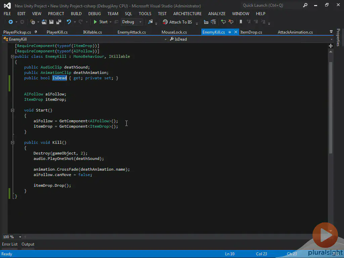Open the FILE menu
This screenshot has height=258, width=344.
pos(7,13)
